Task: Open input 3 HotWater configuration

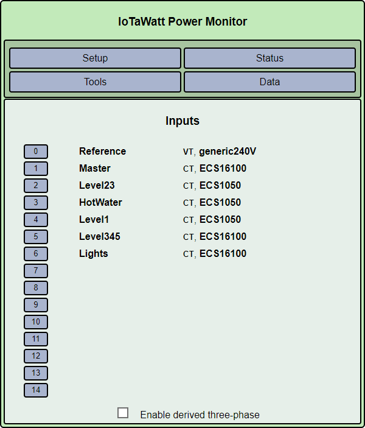Action: coord(36,203)
